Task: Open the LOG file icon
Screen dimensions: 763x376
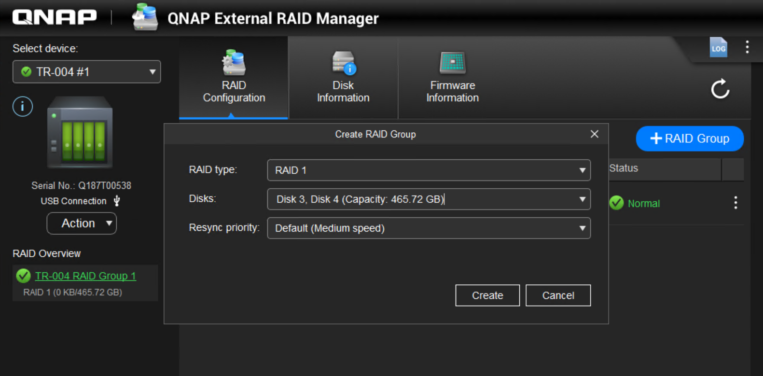Action: click(718, 47)
